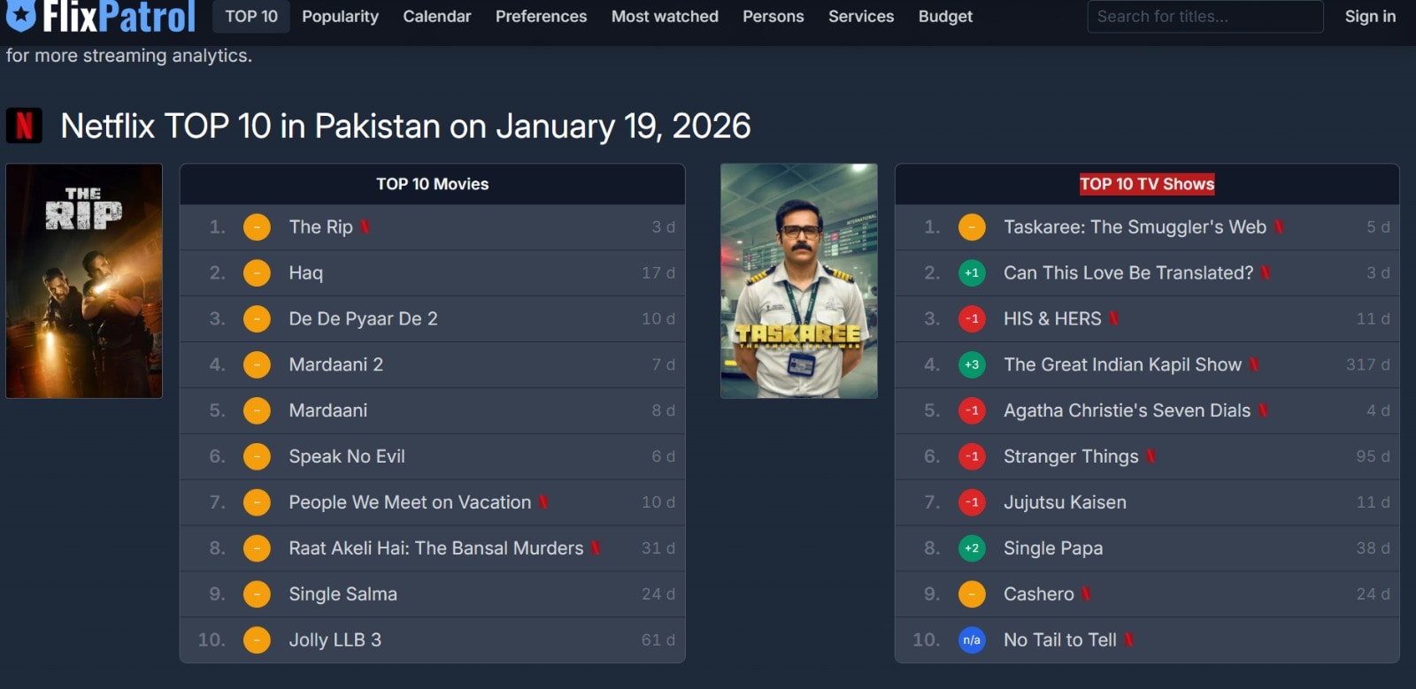1416x689 pixels.
Task: Click the Sign in link
Action: click(1370, 17)
